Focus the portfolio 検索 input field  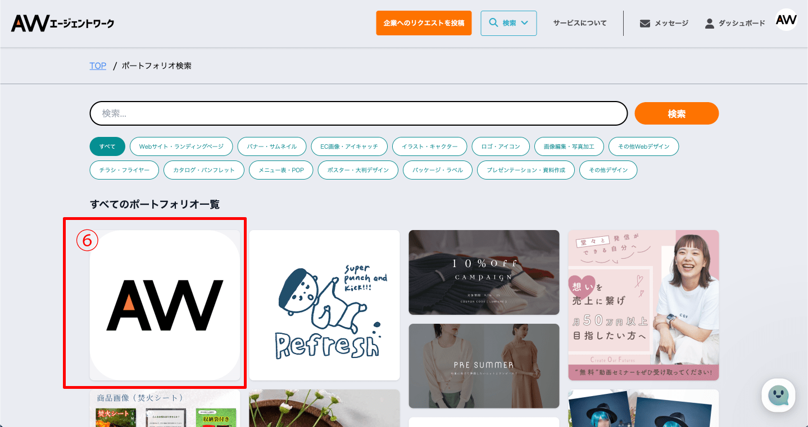358,113
